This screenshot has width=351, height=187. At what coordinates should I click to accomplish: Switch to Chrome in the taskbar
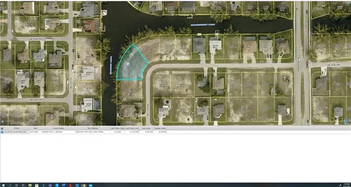pyautogui.click(x=84, y=185)
